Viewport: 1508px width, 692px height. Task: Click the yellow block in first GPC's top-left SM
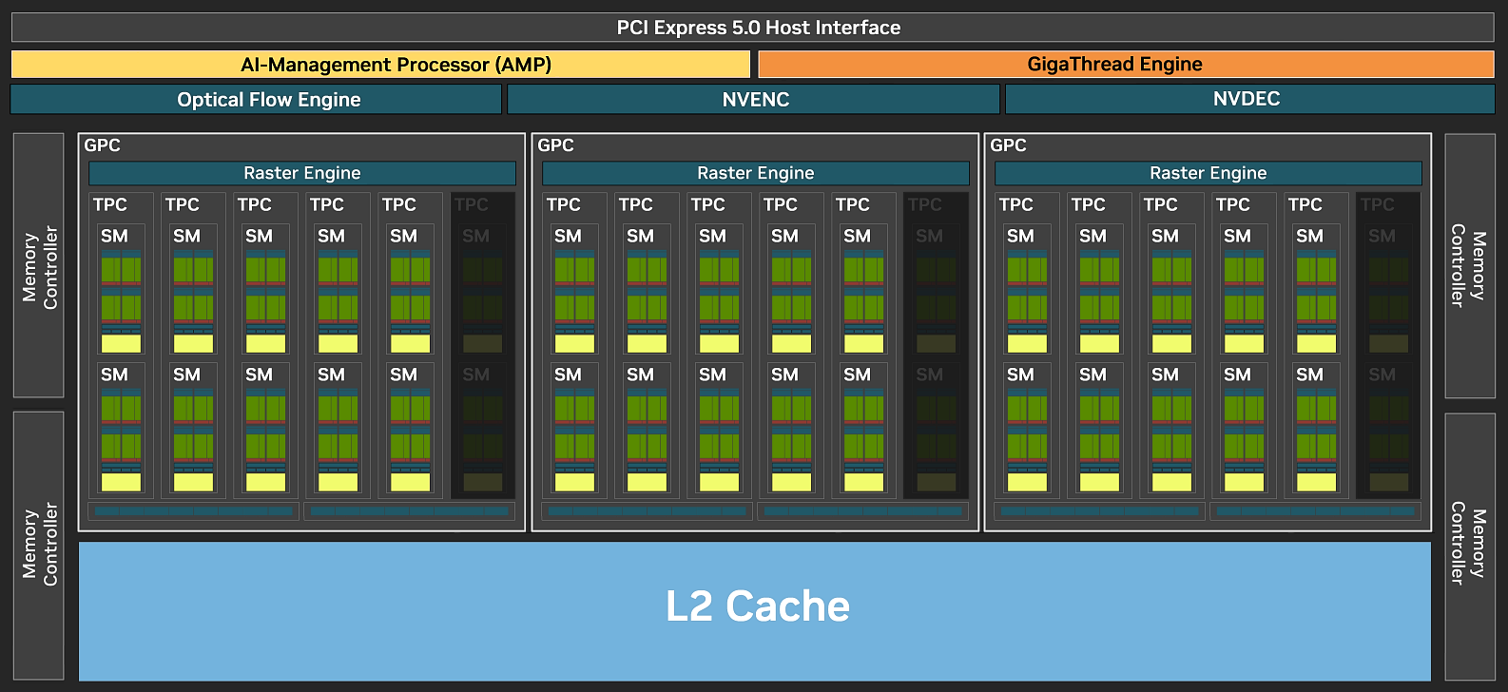pos(121,343)
